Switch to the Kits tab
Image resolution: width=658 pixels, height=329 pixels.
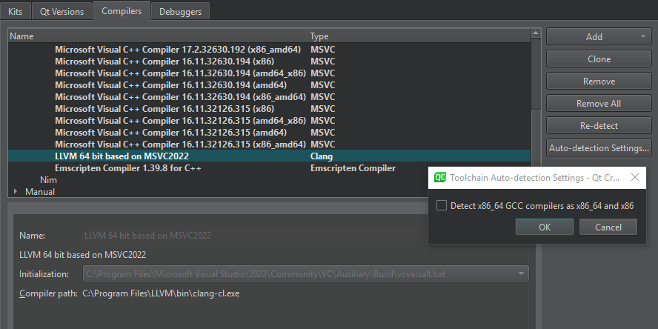[15, 12]
